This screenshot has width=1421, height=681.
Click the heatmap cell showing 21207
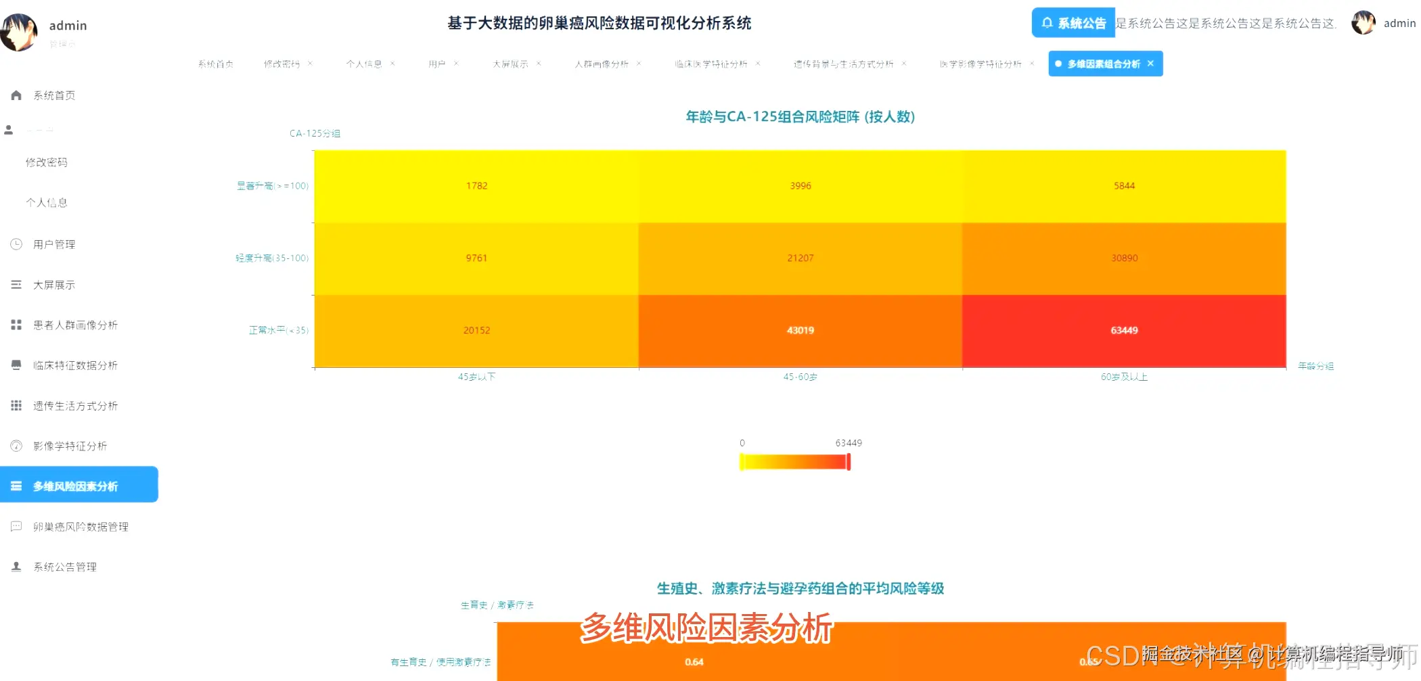pos(800,258)
